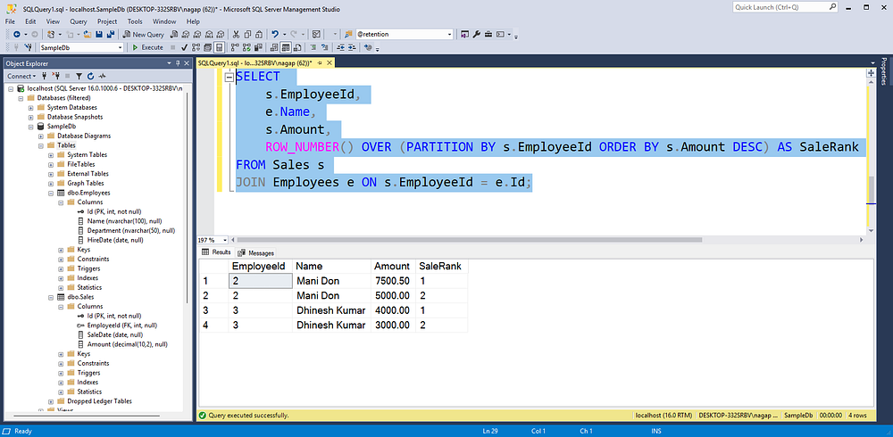Image resolution: width=893 pixels, height=437 pixels.
Task: Click the Increase Indent icon
Action: pos(351,47)
